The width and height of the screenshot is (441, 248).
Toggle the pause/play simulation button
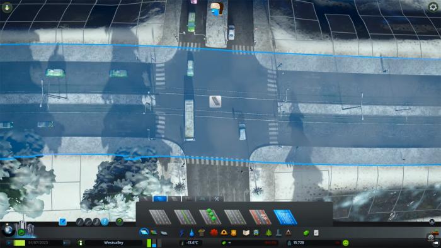point(9,243)
